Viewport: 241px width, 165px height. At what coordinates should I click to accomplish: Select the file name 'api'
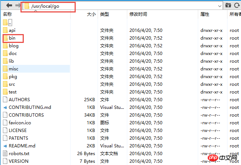coord(12,30)
